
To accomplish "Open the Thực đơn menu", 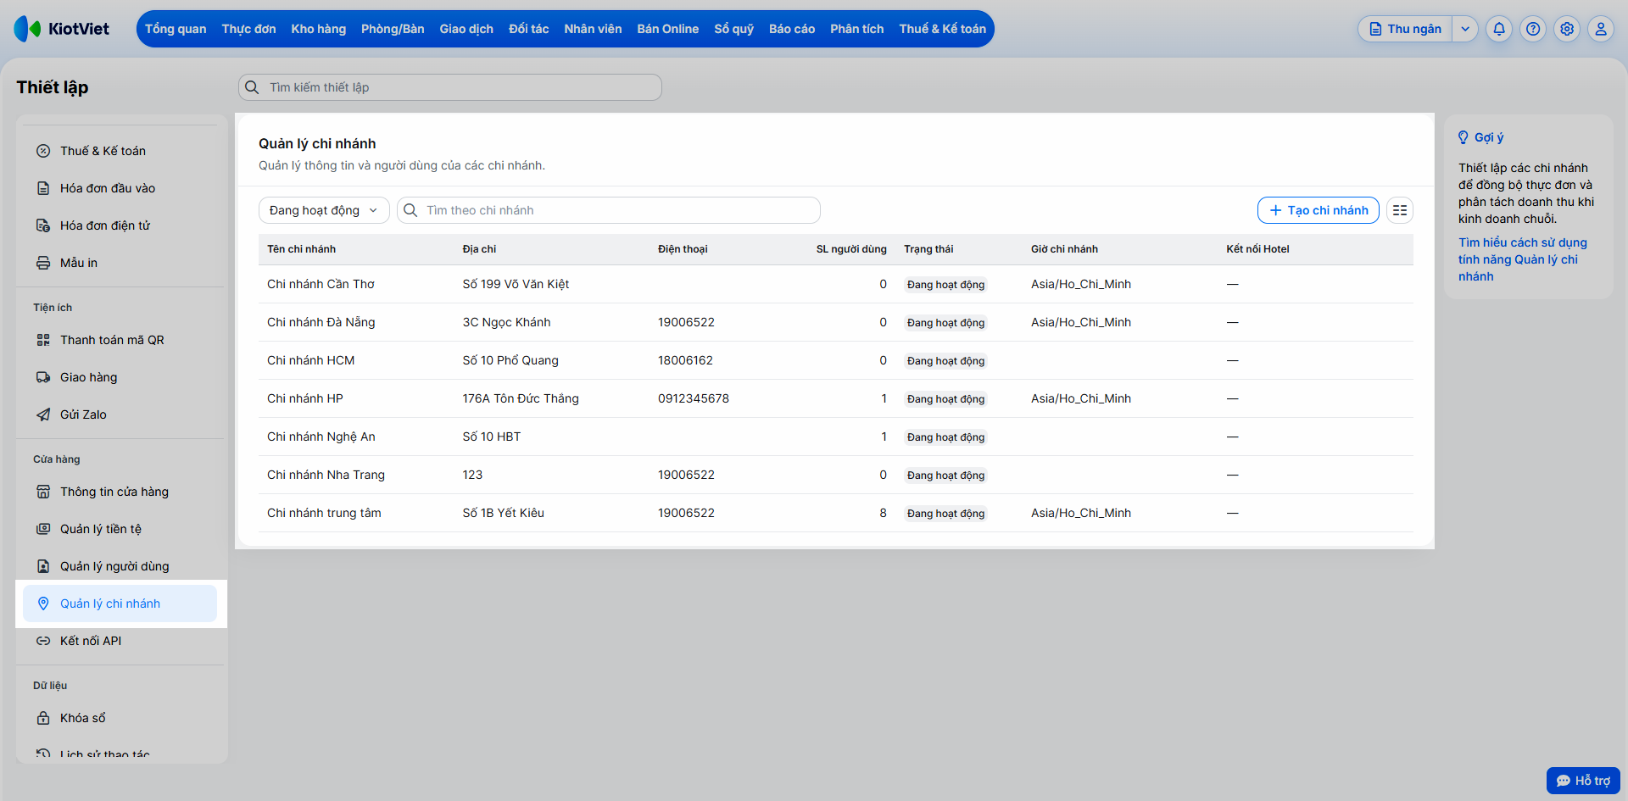I will 248,29.
